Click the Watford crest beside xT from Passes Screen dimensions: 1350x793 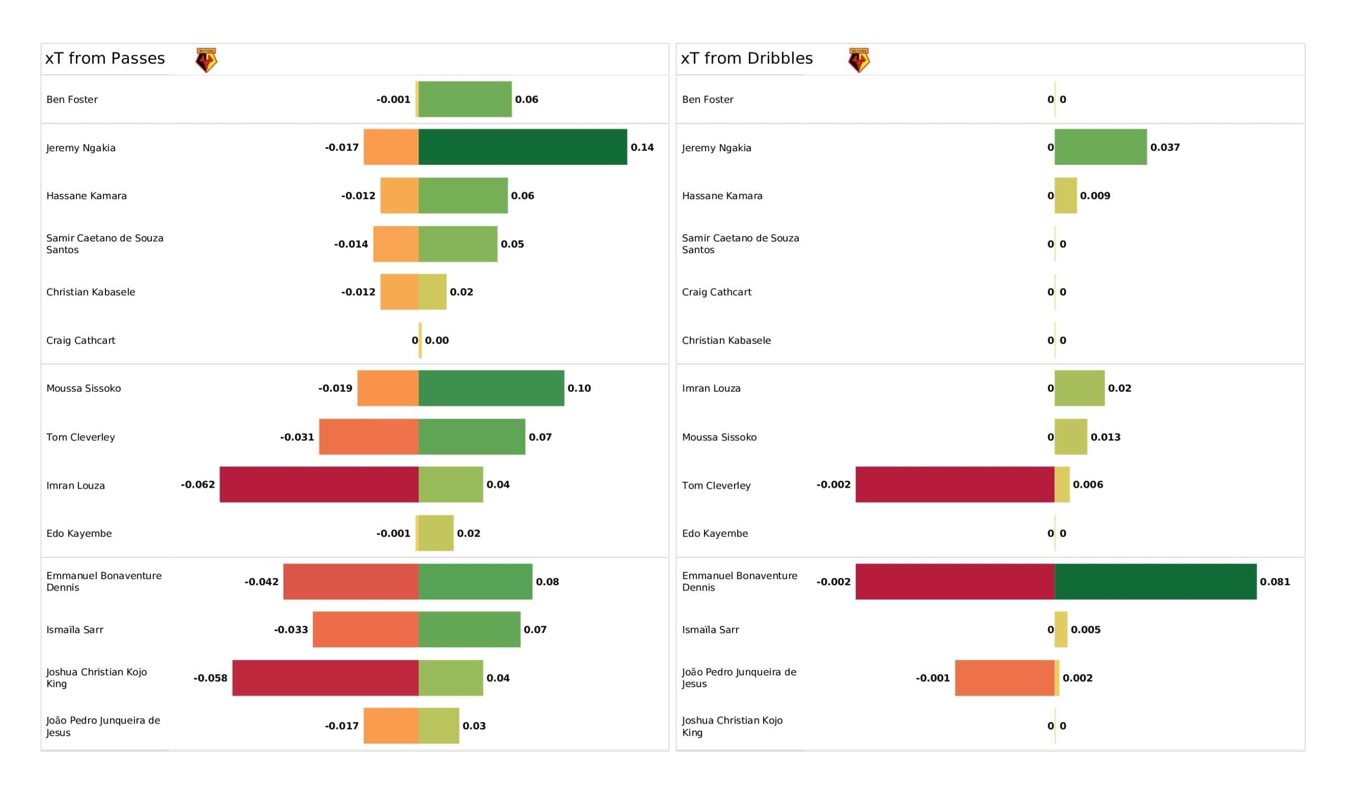point(206,60)
